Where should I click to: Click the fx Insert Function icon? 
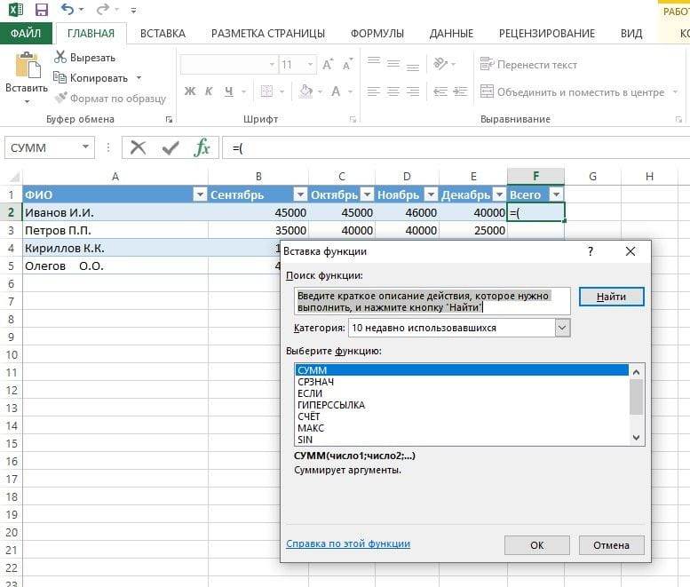point(202,147)
